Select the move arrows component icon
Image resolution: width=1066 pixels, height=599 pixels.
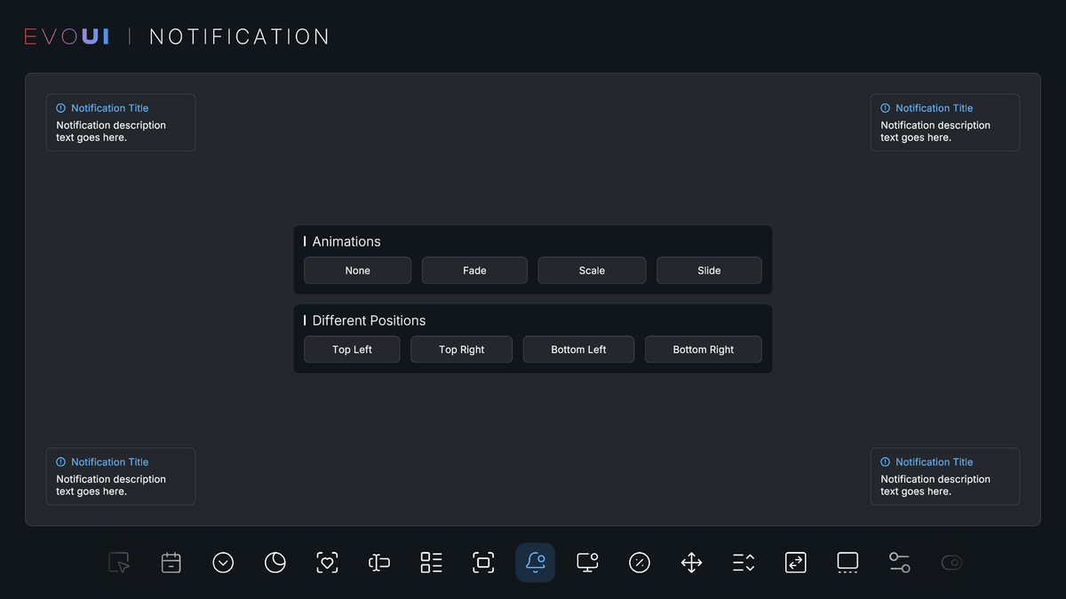click(691, 562)
